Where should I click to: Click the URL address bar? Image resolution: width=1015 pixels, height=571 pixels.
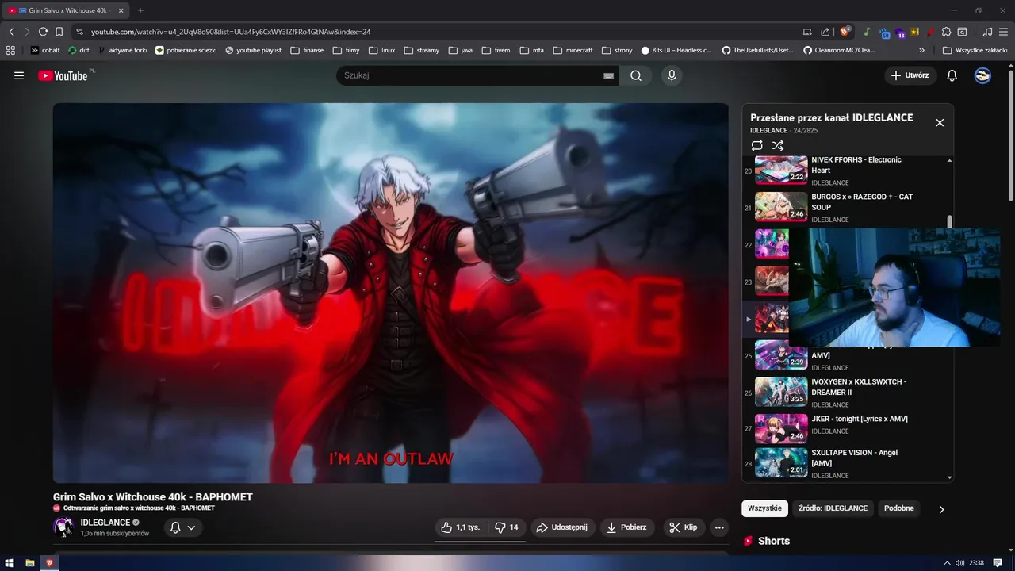coord(436,32)
